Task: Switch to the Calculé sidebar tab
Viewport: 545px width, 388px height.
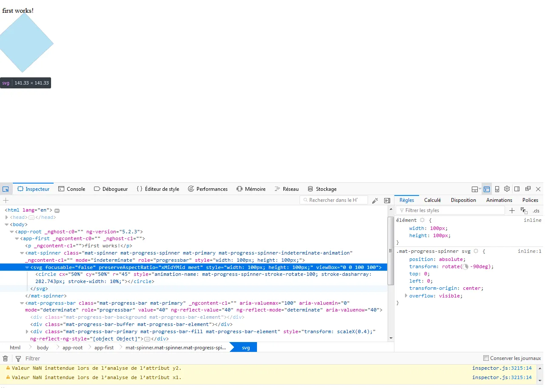Action: [x=432, y=200]
